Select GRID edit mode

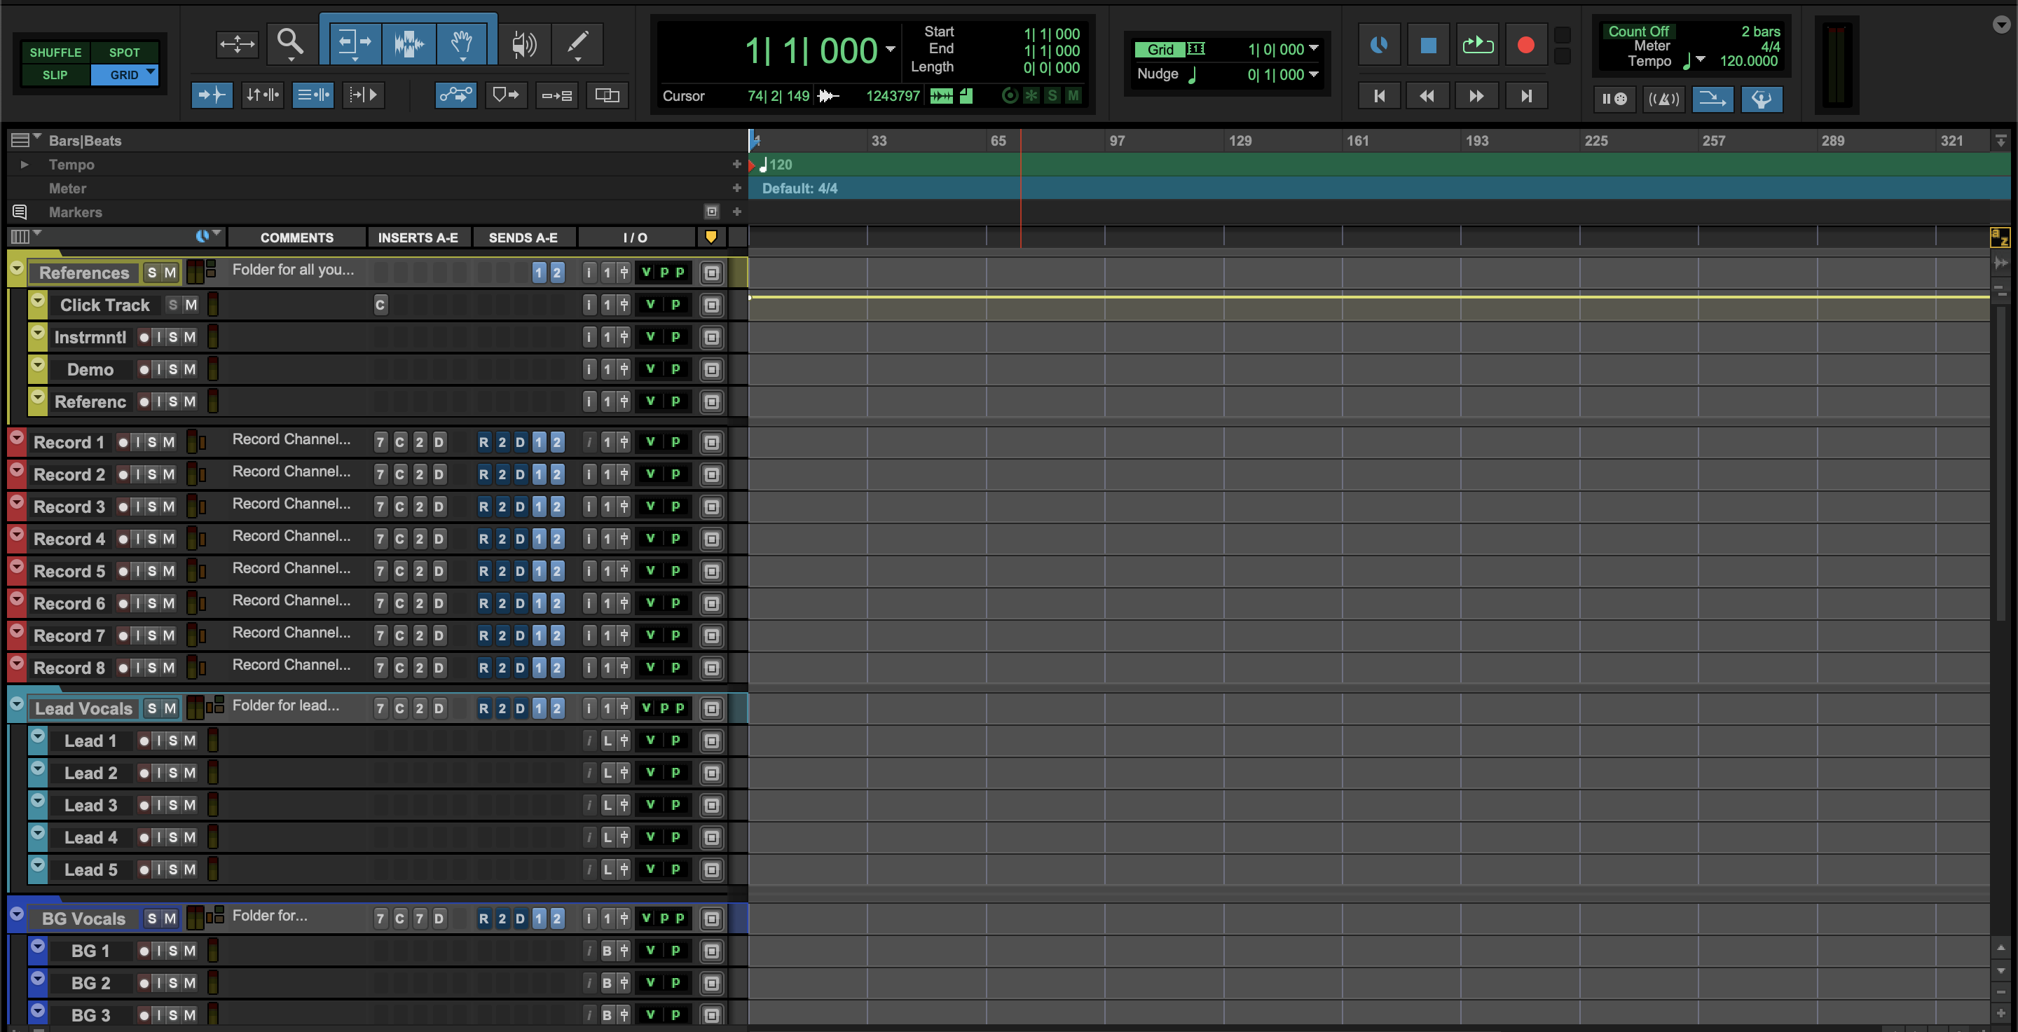tap(124, 75)
